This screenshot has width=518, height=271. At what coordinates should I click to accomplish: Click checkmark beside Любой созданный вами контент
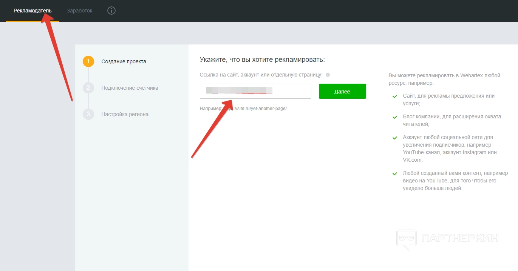395,174
